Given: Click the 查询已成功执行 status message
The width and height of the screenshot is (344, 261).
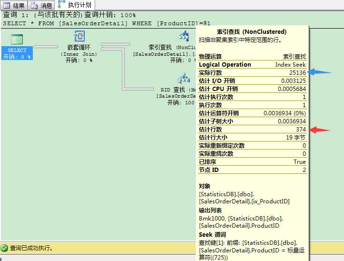Looking at the screenshot, I should (x=31, y=248).
